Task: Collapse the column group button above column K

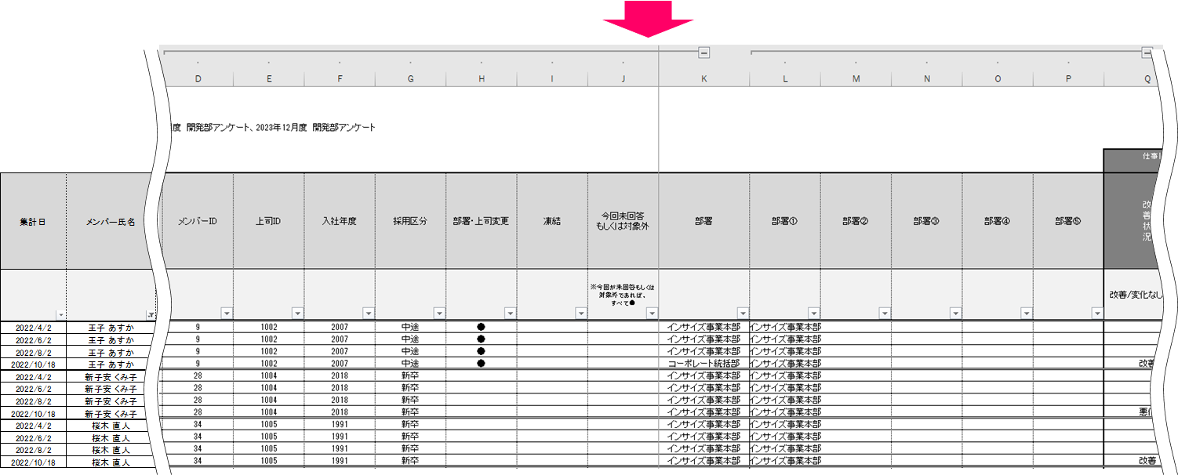Action: click(x=704, y=53)
